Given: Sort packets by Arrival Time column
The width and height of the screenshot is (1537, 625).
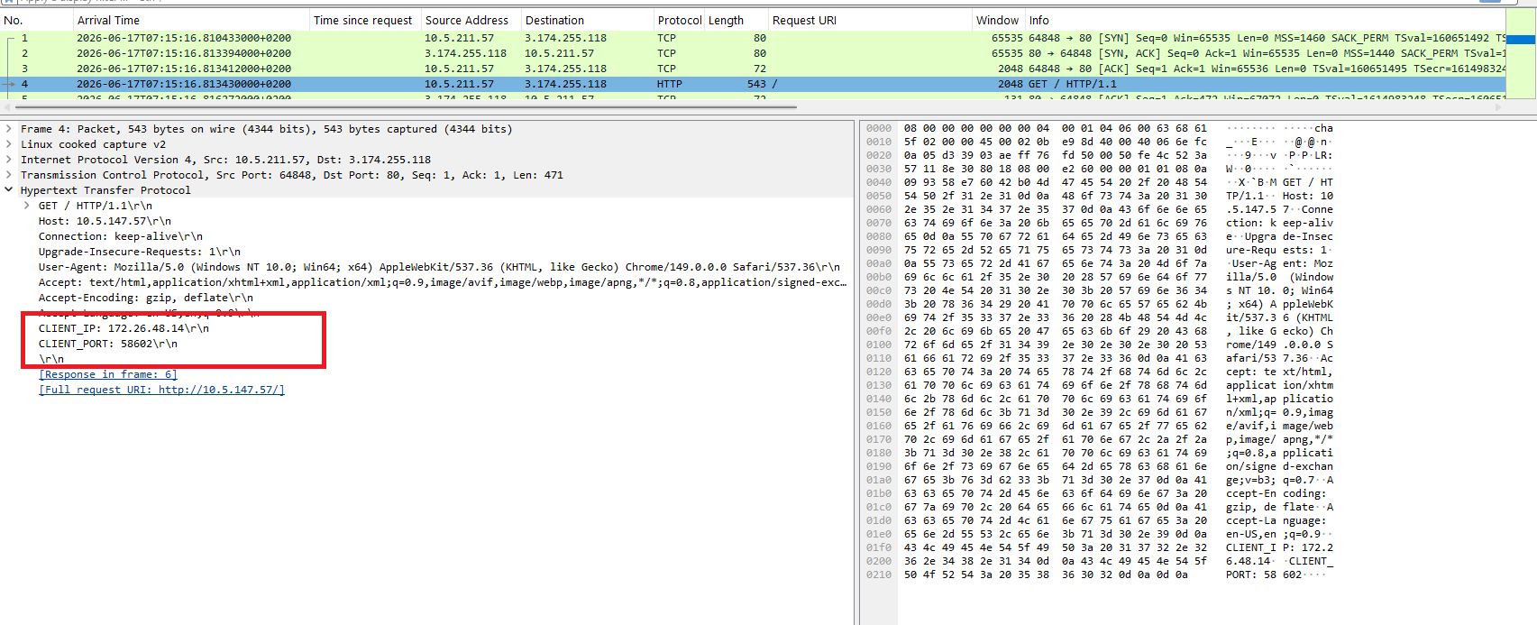Looking at the screenshot, I should 108,20.
